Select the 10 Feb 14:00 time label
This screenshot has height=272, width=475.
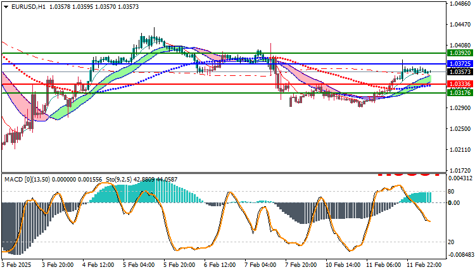343,265
